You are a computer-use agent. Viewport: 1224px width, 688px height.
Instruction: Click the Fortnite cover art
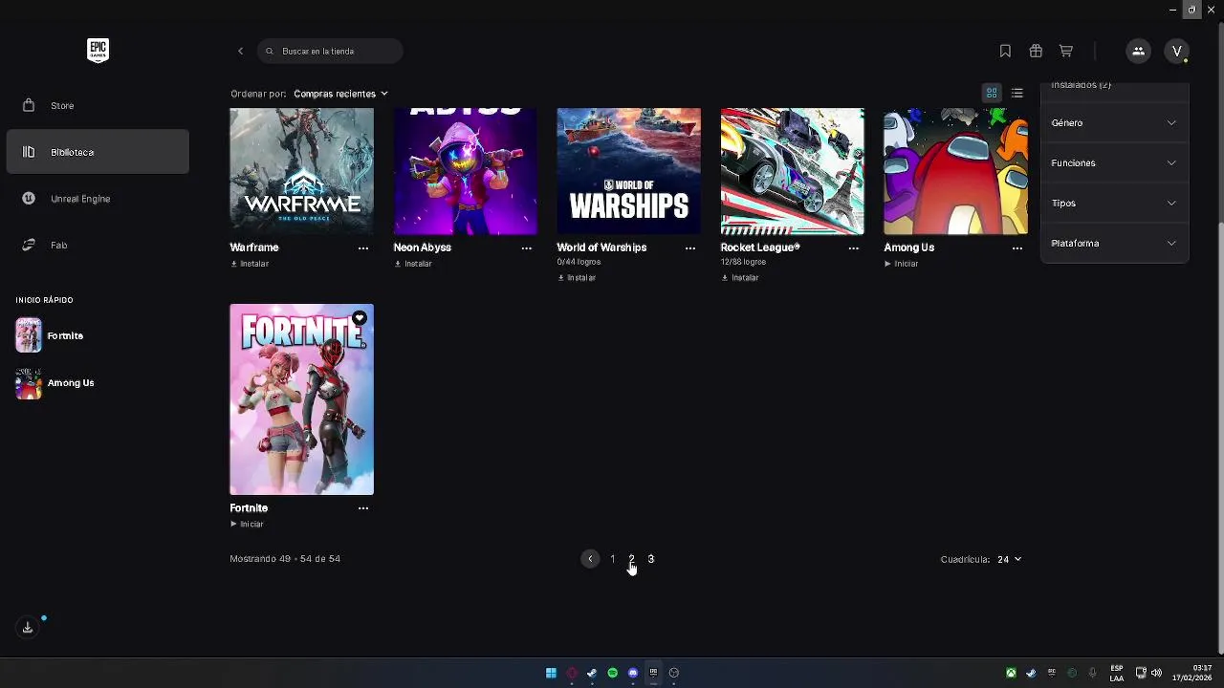(301, 399)
